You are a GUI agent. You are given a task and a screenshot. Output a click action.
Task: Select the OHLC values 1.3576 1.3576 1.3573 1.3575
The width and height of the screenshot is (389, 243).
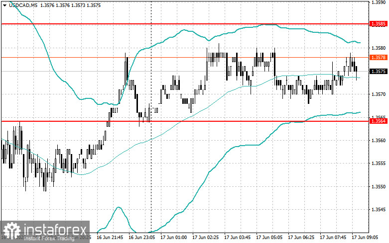[x=70, y=5]
